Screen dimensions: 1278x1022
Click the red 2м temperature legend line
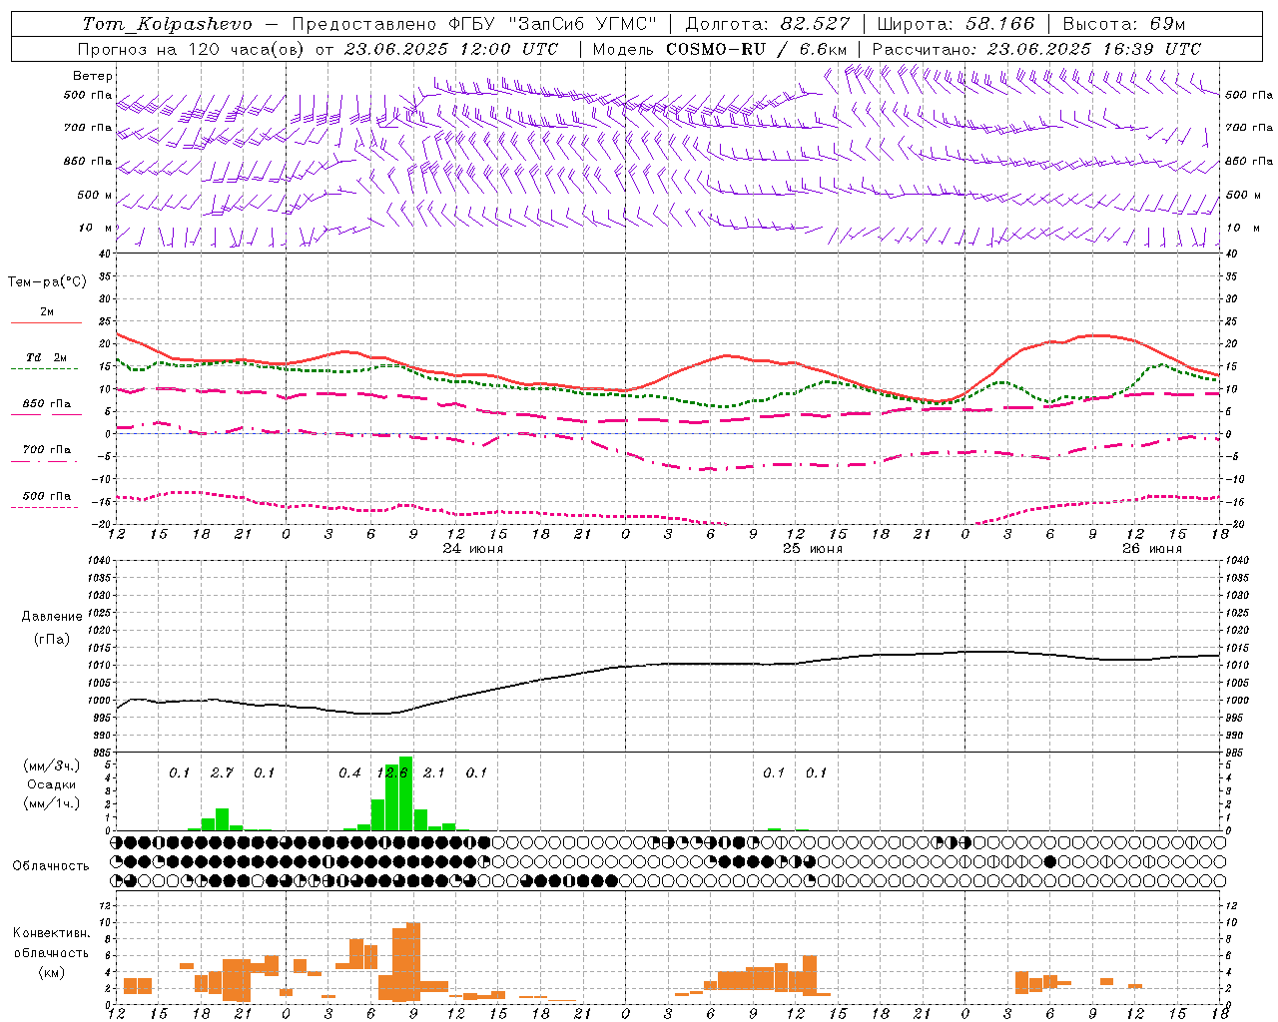[x=46, y=322]
